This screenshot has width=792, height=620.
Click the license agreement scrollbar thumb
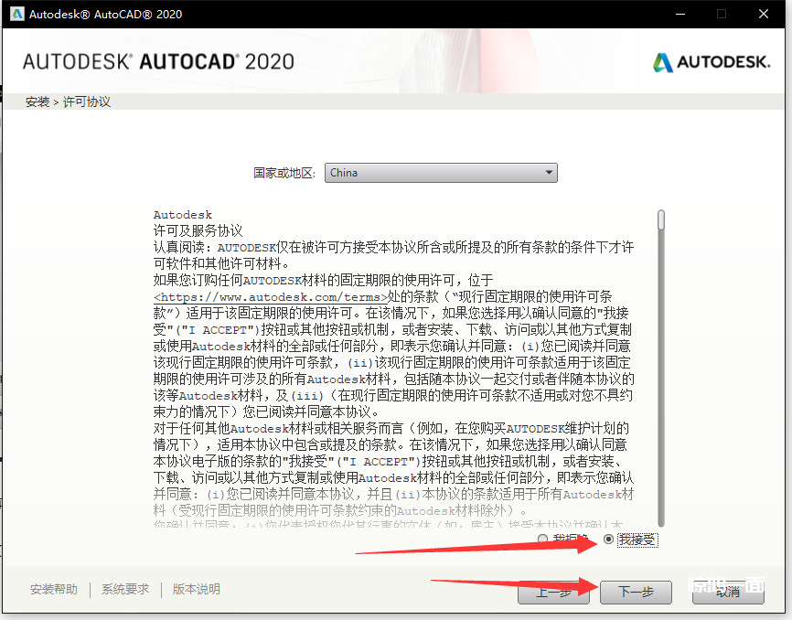pos(661,219)
